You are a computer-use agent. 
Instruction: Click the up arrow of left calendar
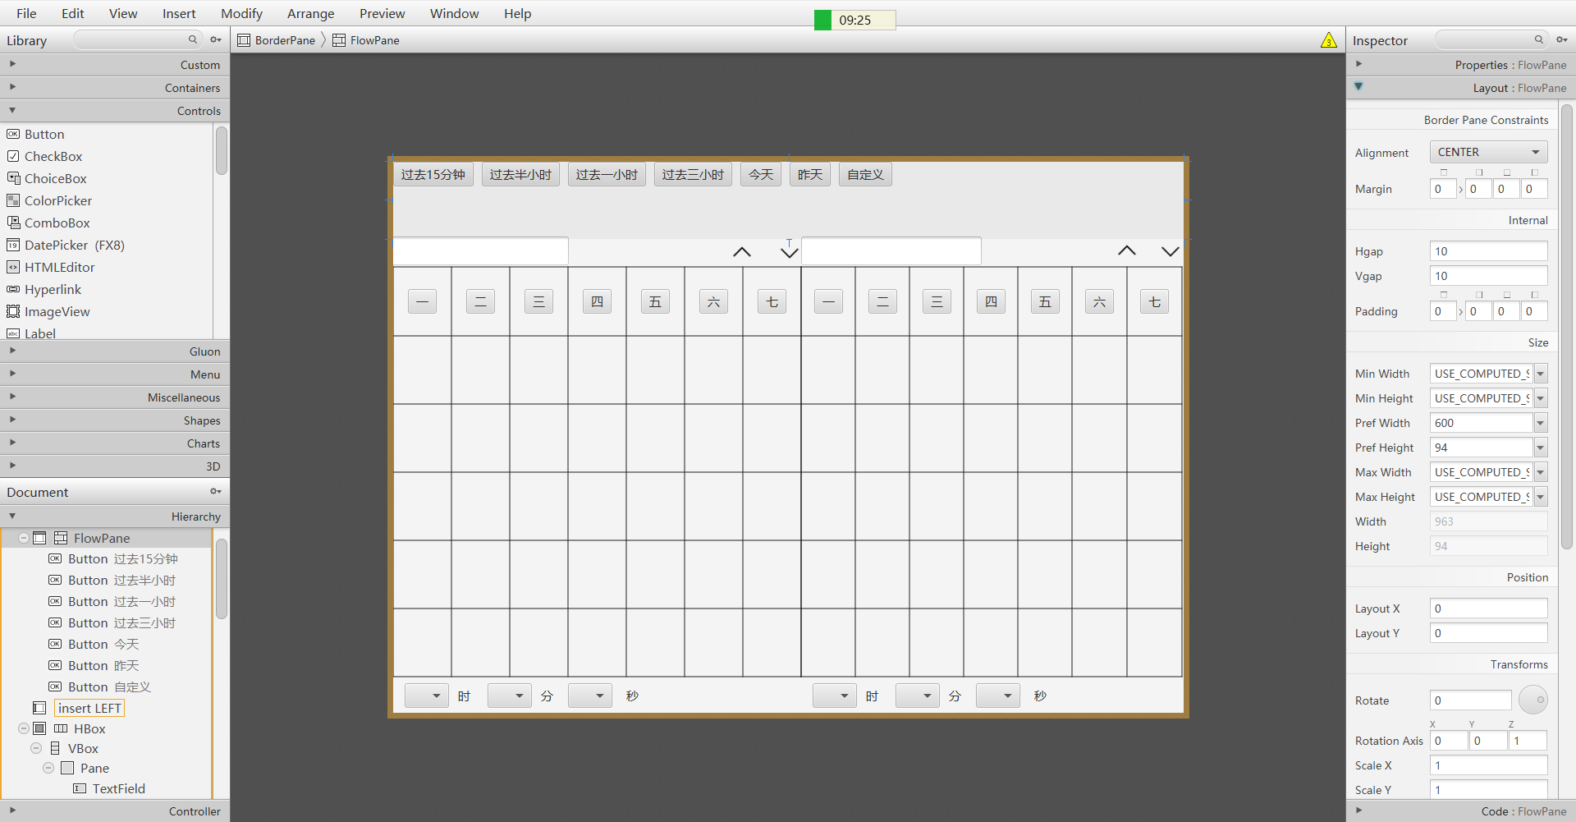pos(742,251)
